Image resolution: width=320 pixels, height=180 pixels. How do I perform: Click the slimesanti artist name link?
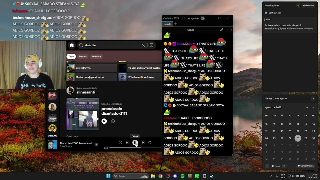86,92
